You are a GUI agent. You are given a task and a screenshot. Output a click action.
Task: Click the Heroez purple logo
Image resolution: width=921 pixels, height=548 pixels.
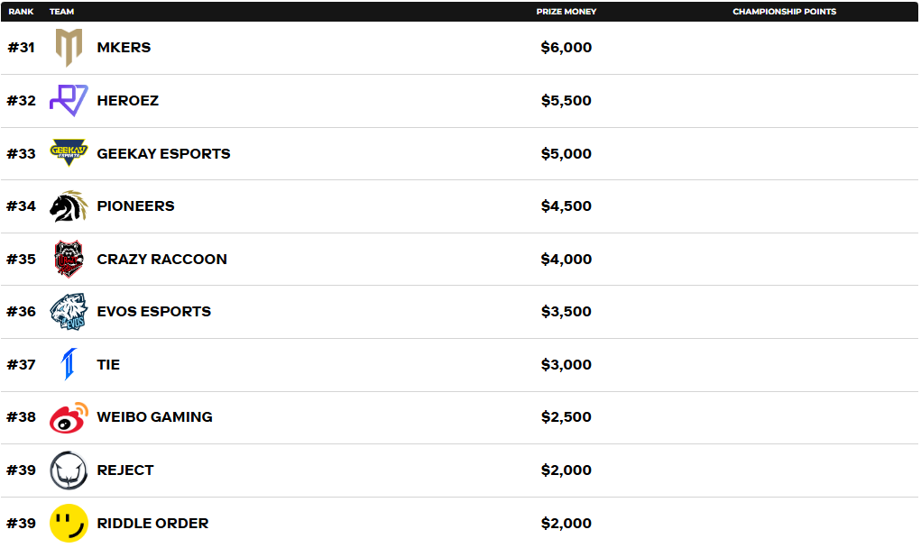click(69, 100)
